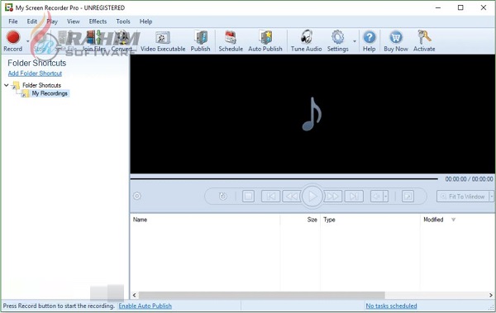496x313 pixels.
Task: Open the Help menu in the menu bar
Action: tap(145, 21)
